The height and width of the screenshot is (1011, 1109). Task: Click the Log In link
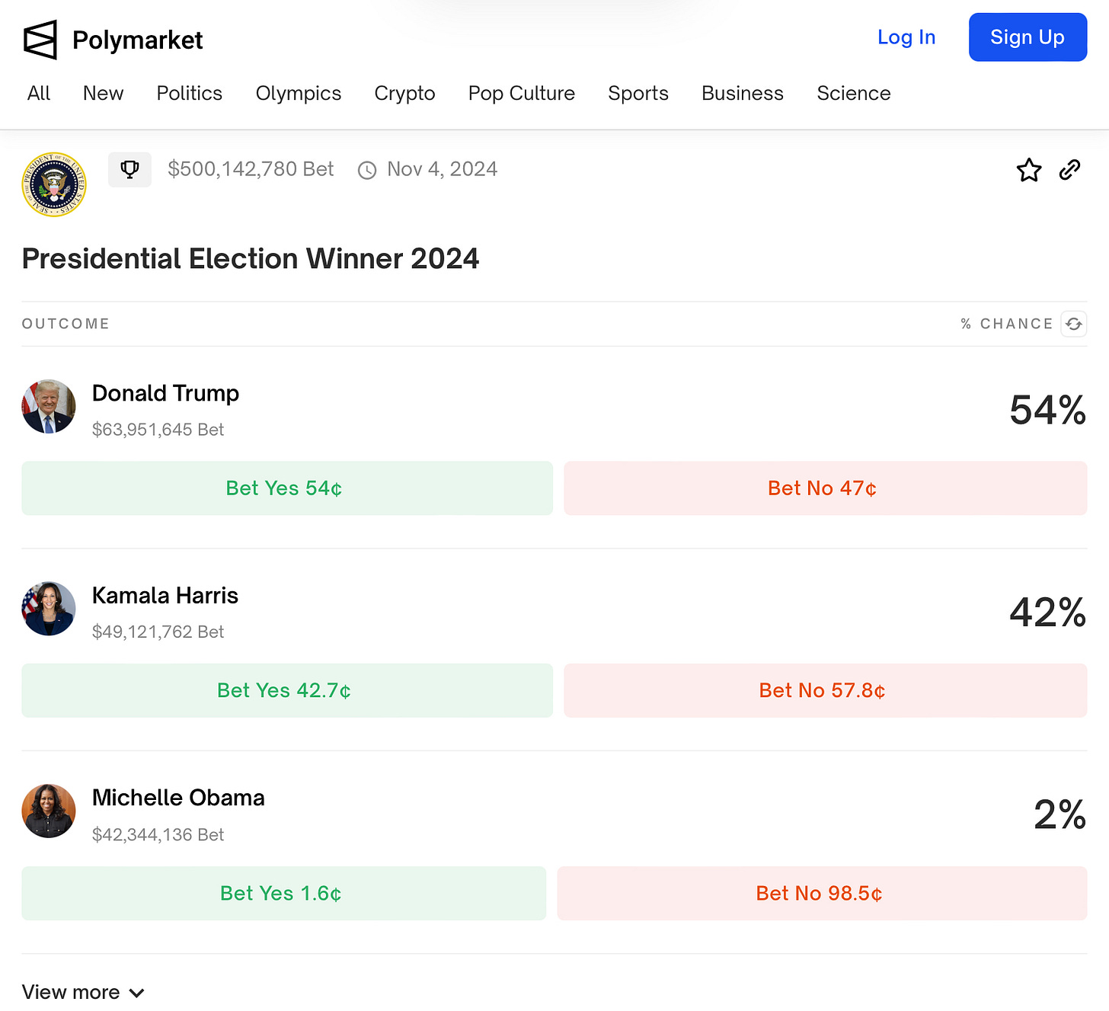tap(906, 37)
